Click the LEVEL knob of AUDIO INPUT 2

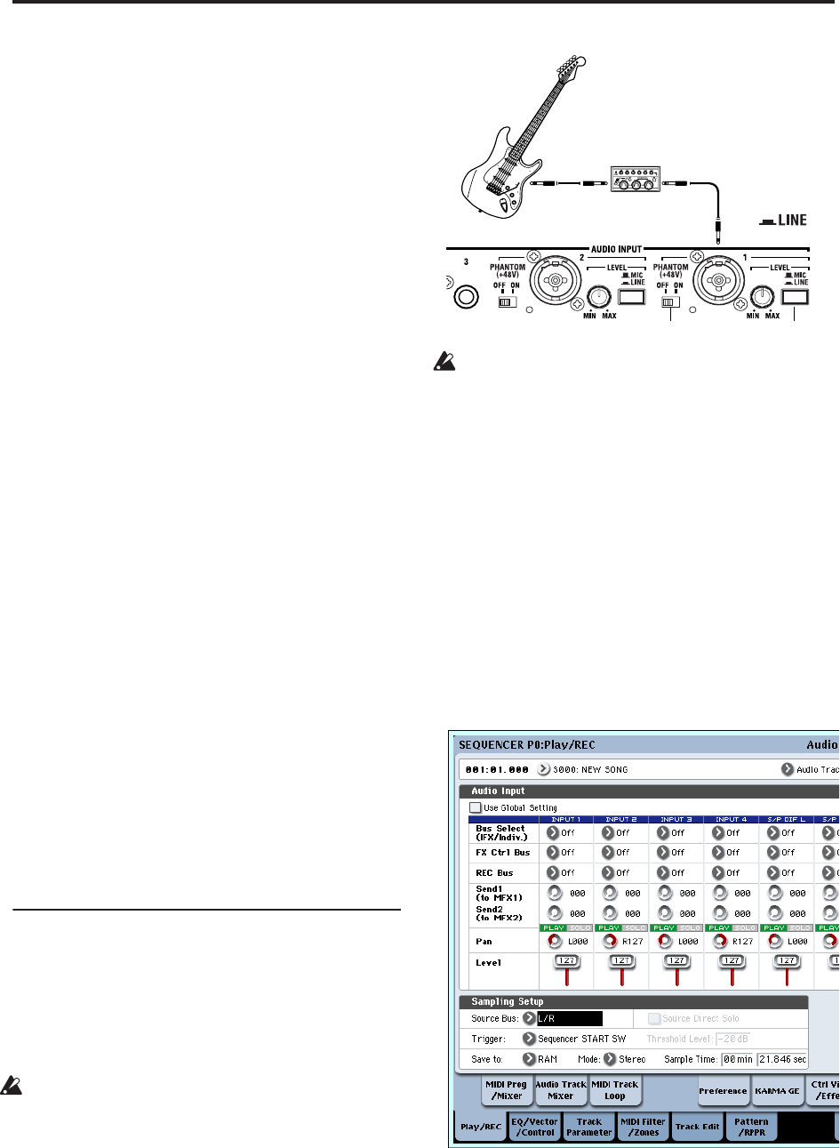[x=599, y=298]
